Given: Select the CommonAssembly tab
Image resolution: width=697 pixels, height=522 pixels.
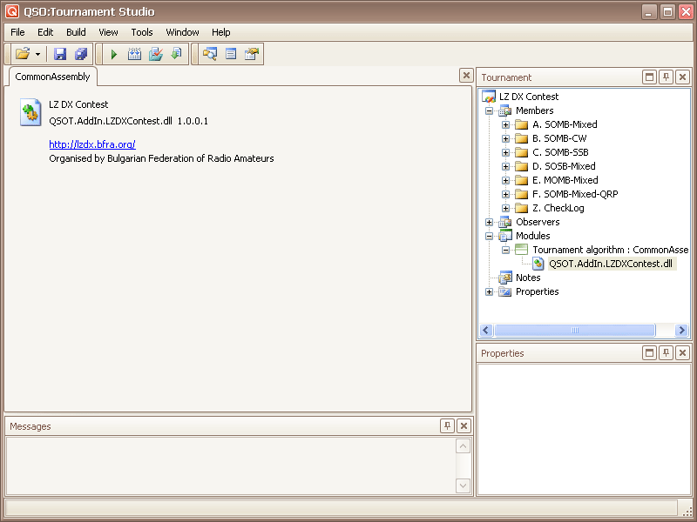Looking at the screenshot, I should click(53, 77).
